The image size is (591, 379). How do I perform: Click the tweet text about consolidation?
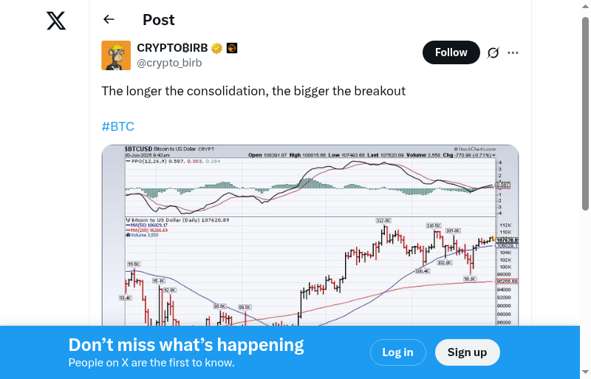[x=253, y=91]
